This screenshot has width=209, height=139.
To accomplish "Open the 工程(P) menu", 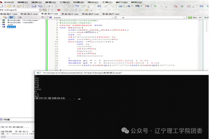I will [64, 2].
